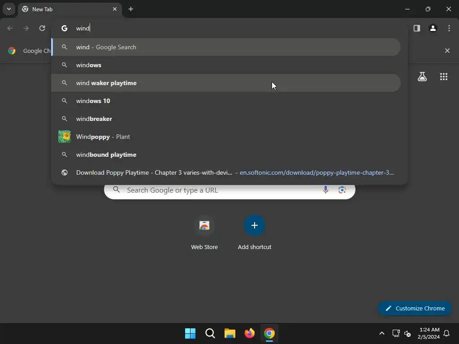Open the Google apps grid
The height and width of the screenshot is (344, 459).
pos(444,77)
